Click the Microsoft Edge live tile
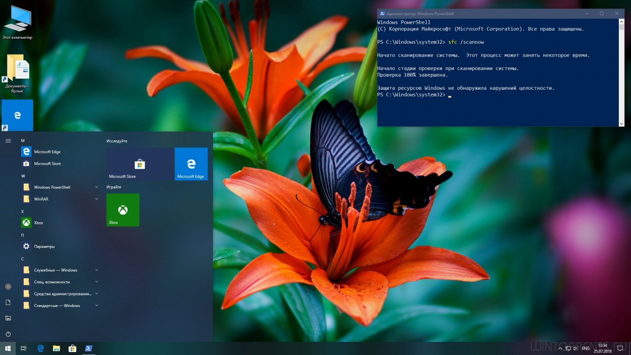This screenshot has width=631, height=355. click(191, 164)
